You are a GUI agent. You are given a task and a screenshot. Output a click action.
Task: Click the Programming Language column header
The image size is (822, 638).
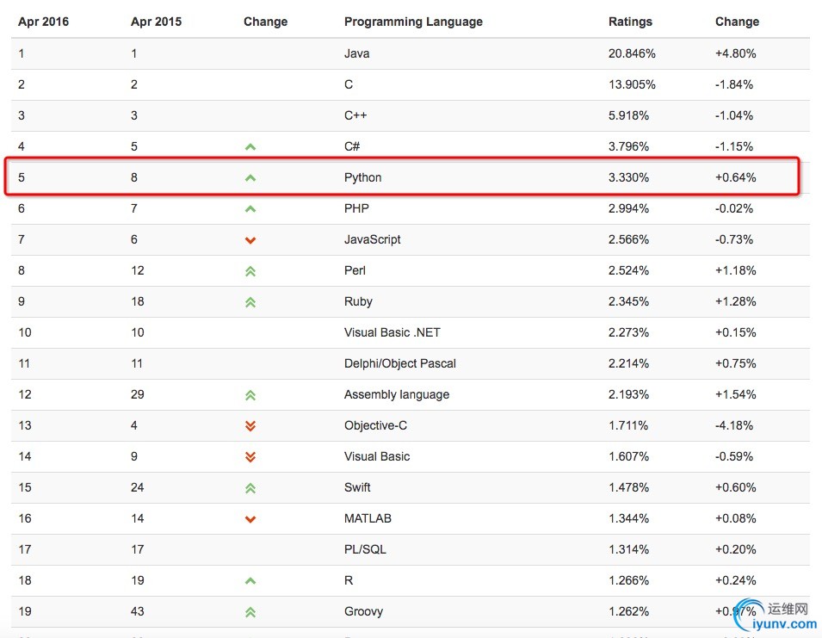coord(413,22)
